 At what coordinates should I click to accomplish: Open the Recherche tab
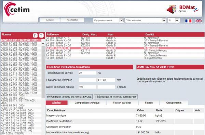(72, 20)
